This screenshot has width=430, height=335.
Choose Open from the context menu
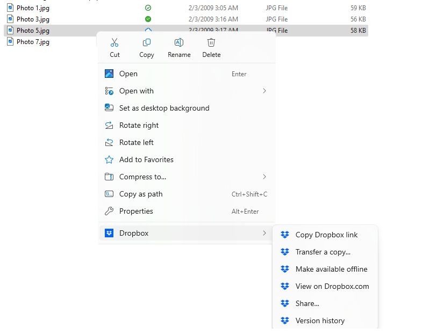click(187, 74)
